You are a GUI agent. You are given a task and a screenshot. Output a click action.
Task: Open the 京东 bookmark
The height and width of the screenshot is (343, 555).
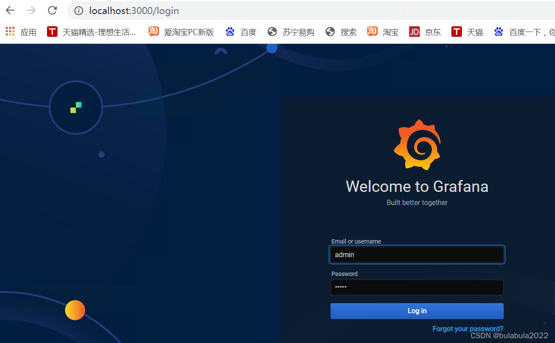click(425, 32)
